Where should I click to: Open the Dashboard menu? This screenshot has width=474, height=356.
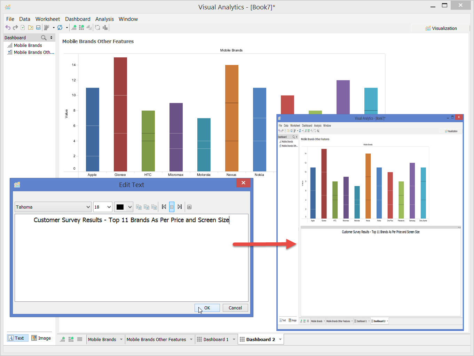click(78, 19)
